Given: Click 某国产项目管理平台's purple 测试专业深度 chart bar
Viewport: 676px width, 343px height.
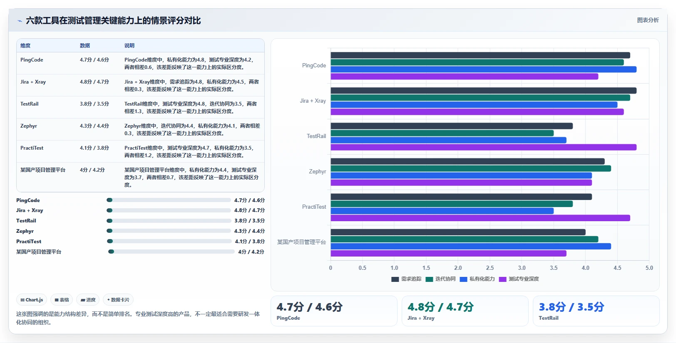Looking at the screenshot, I should 449,253.
